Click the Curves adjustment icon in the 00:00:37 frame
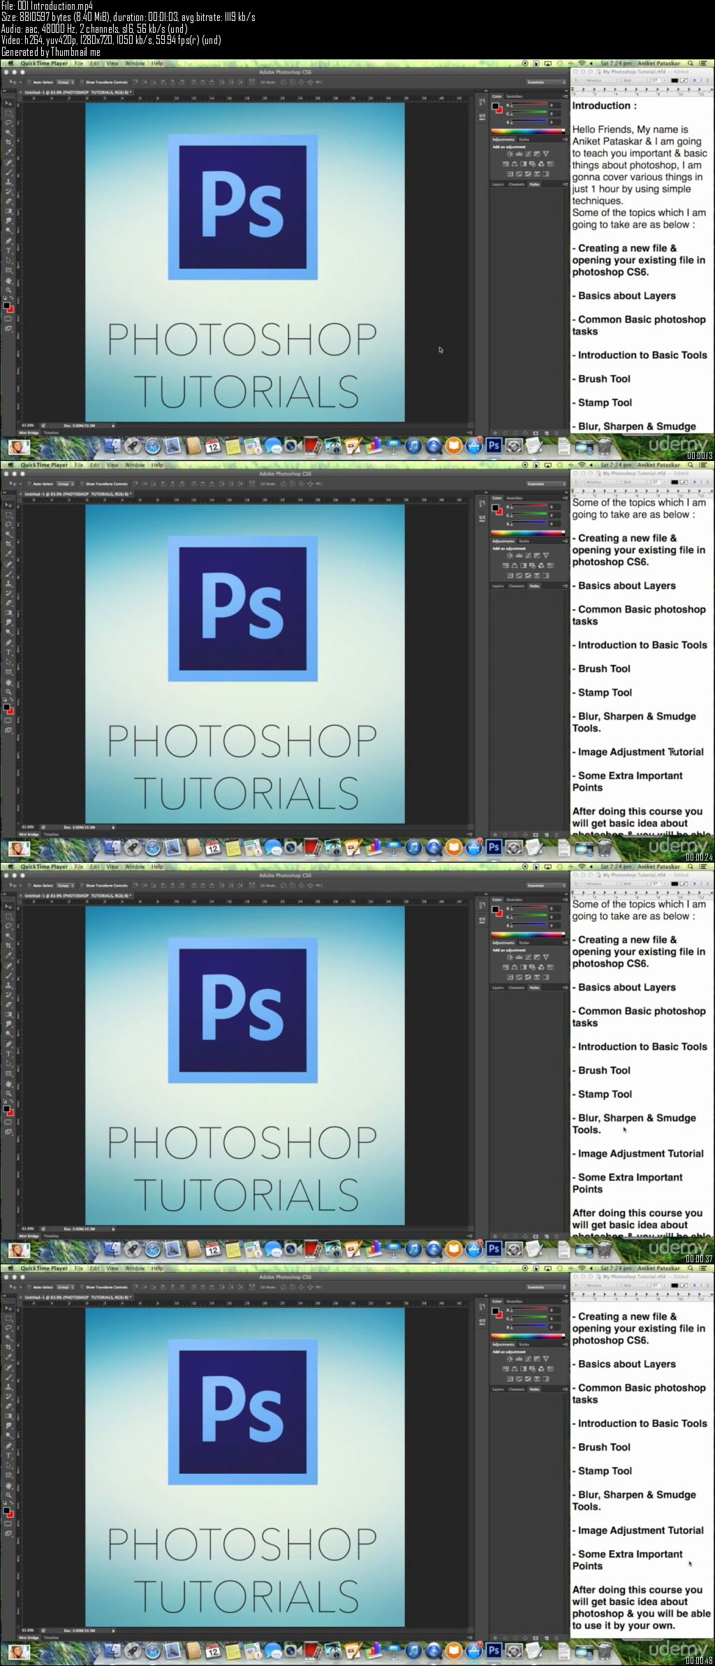Screen dimensions: 715x1666 click(528, 957)
